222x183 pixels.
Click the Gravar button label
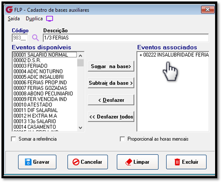coord(41,162)
